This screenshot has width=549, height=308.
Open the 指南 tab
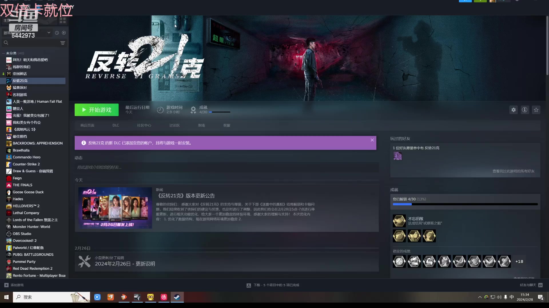[x=202, y=125]
